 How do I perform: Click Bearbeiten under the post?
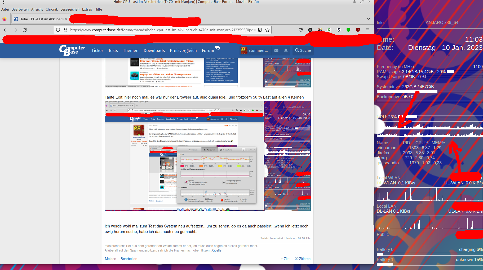tap(129, 259)
